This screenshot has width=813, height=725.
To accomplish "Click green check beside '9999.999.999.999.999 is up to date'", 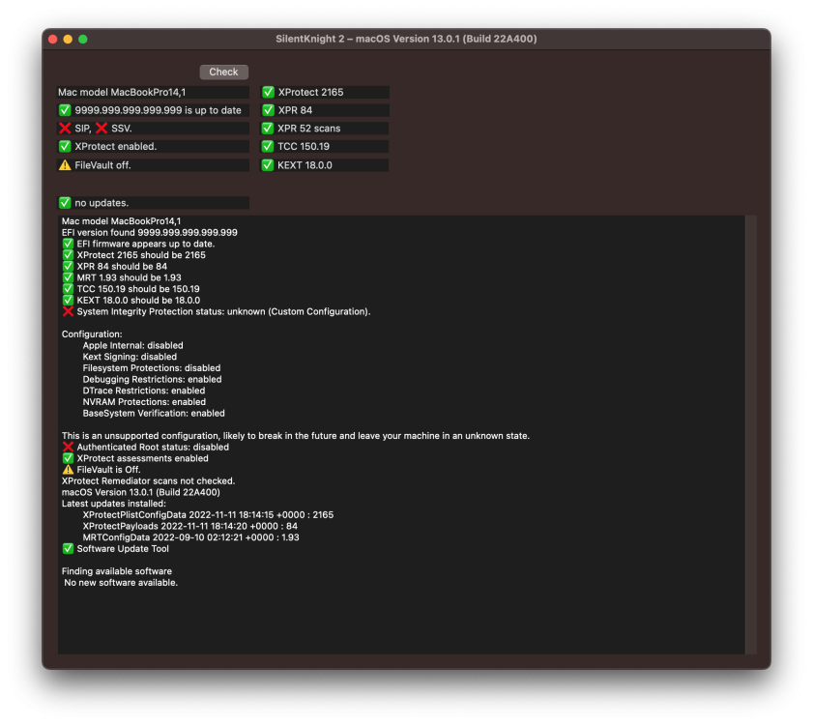I will (x=65, y=110).
